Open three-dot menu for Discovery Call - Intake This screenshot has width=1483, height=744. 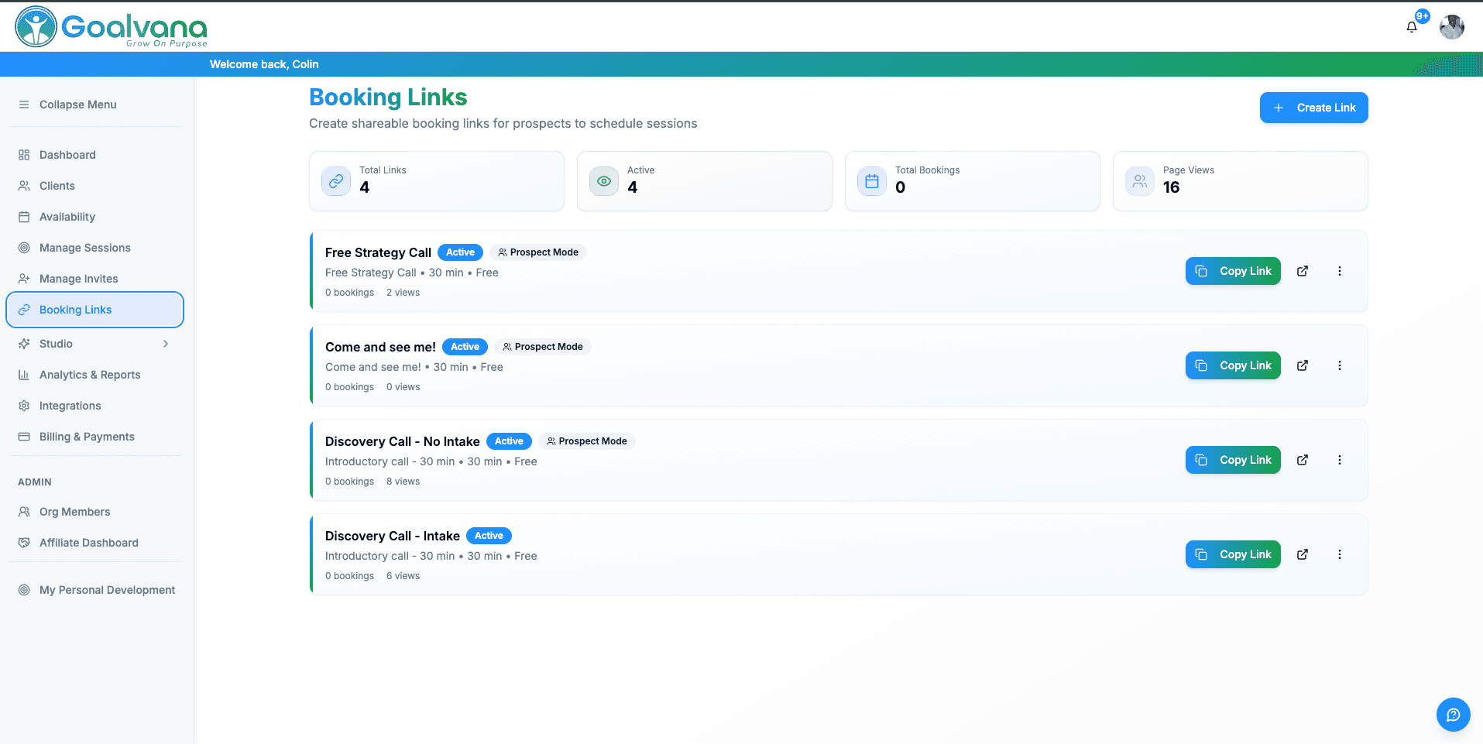pyautogui.click(x=1340, y=554)
